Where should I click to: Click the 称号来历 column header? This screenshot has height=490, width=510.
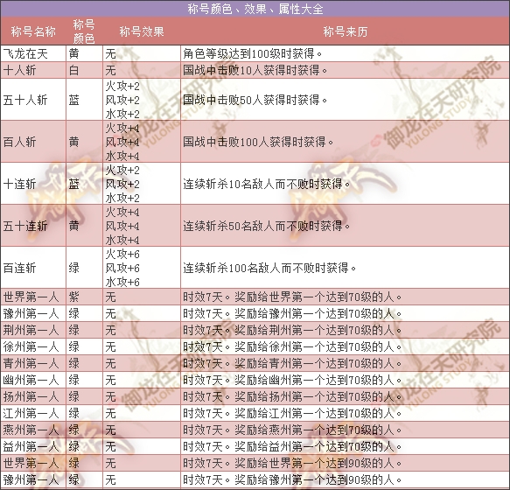[345, 31]
